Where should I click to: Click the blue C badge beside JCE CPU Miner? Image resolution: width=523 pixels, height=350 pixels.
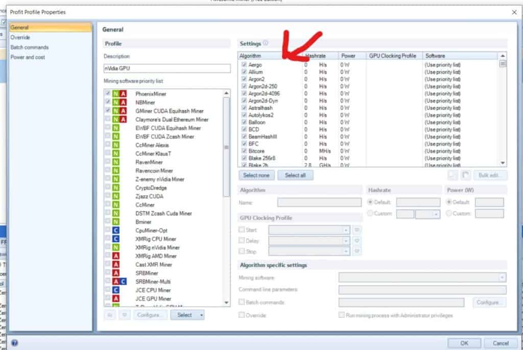tap(116, 290)
